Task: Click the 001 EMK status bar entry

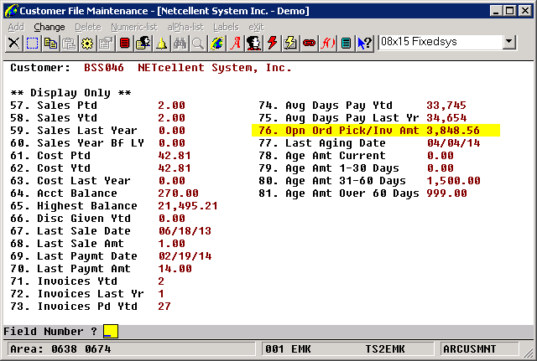Action: point(288,349)
